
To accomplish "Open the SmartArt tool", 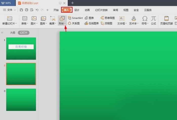I will coord(75,18).
